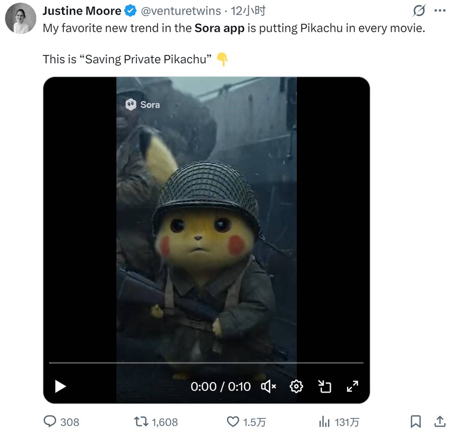Expand video to fullscreen

coord(353,387)
